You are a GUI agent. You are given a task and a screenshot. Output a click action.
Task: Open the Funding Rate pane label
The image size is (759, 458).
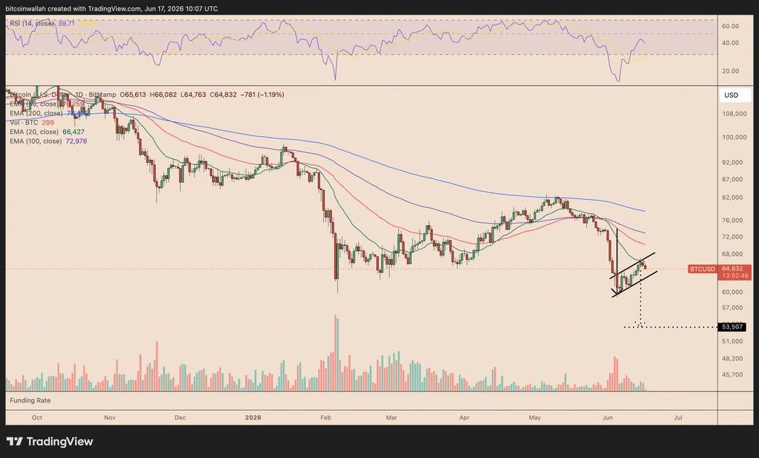[x=30, y=400]
